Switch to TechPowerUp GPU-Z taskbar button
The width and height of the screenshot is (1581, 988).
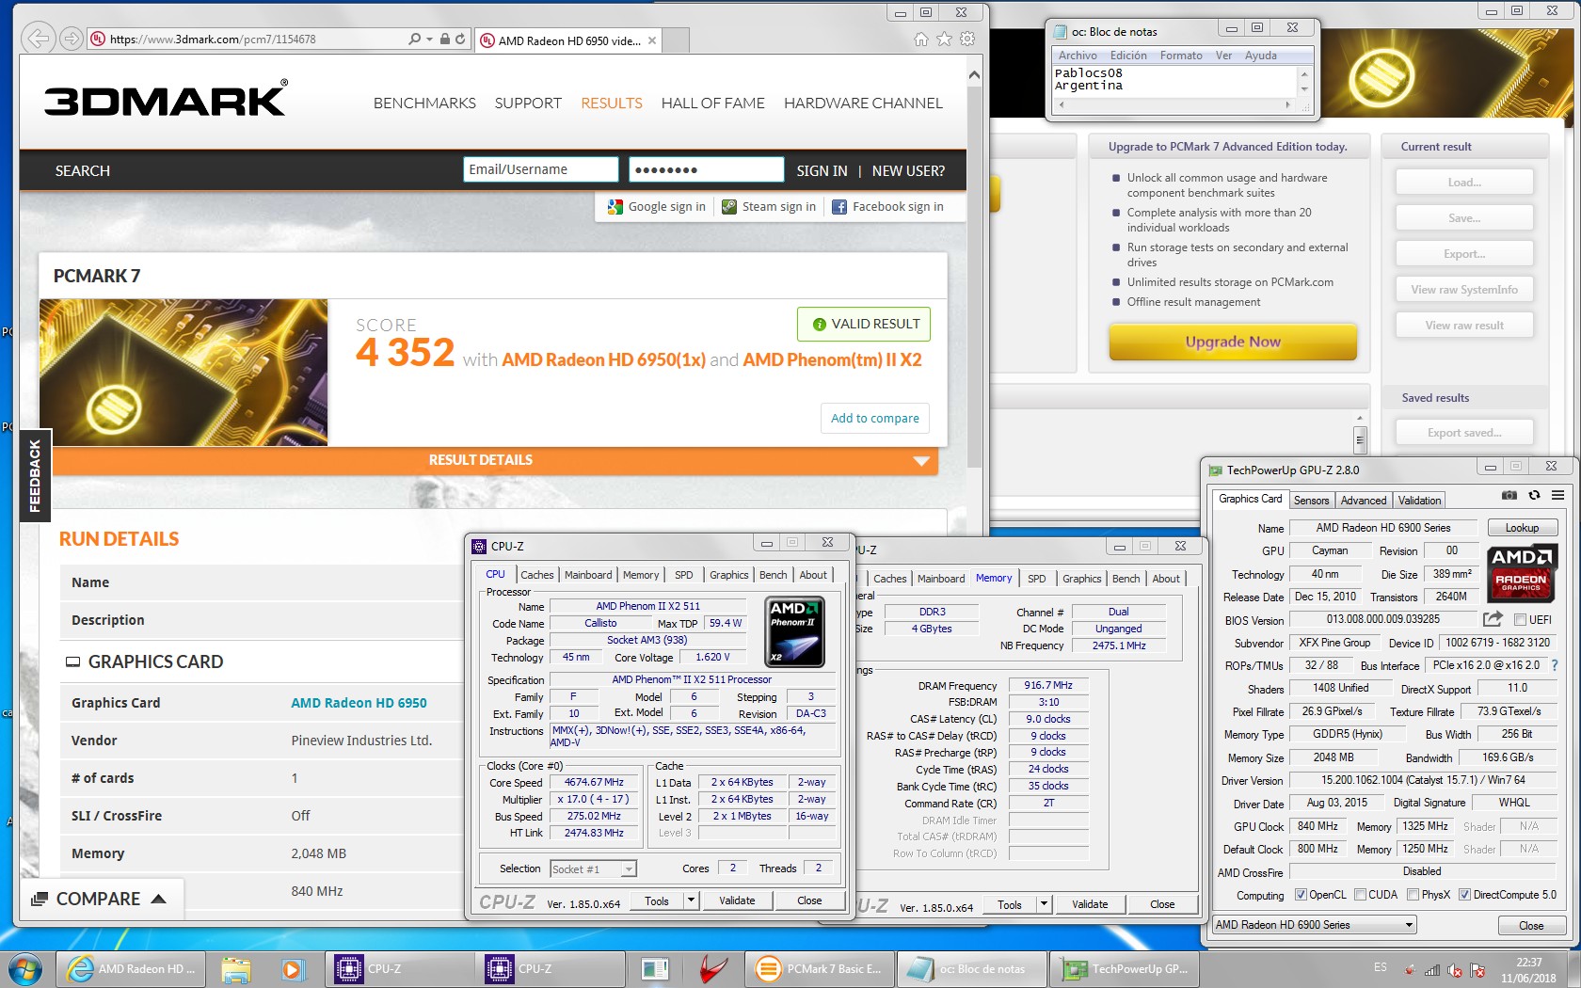click(1126, 968)
